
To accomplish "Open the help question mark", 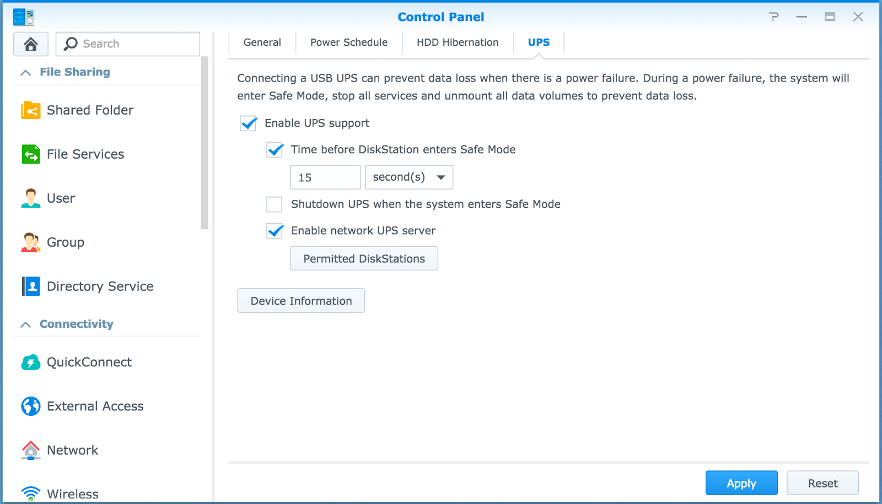I will tap(774, 17).
